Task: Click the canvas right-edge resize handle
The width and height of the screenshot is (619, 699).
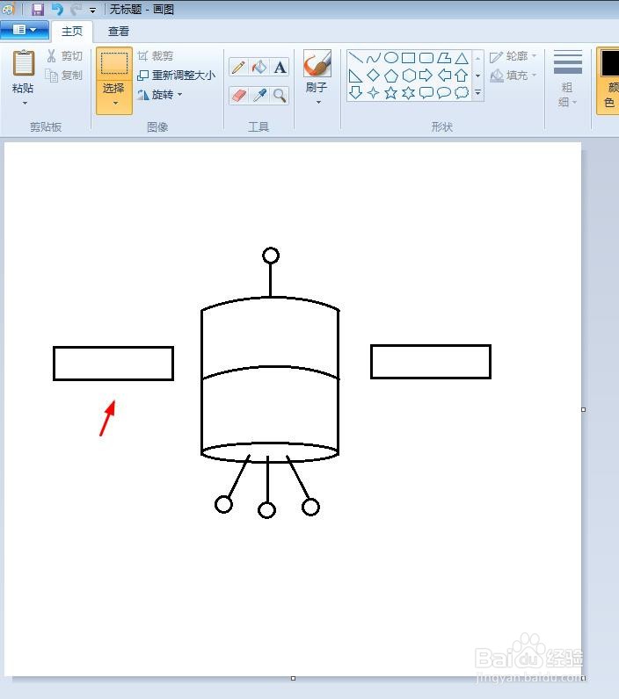Action: (583, 410)
